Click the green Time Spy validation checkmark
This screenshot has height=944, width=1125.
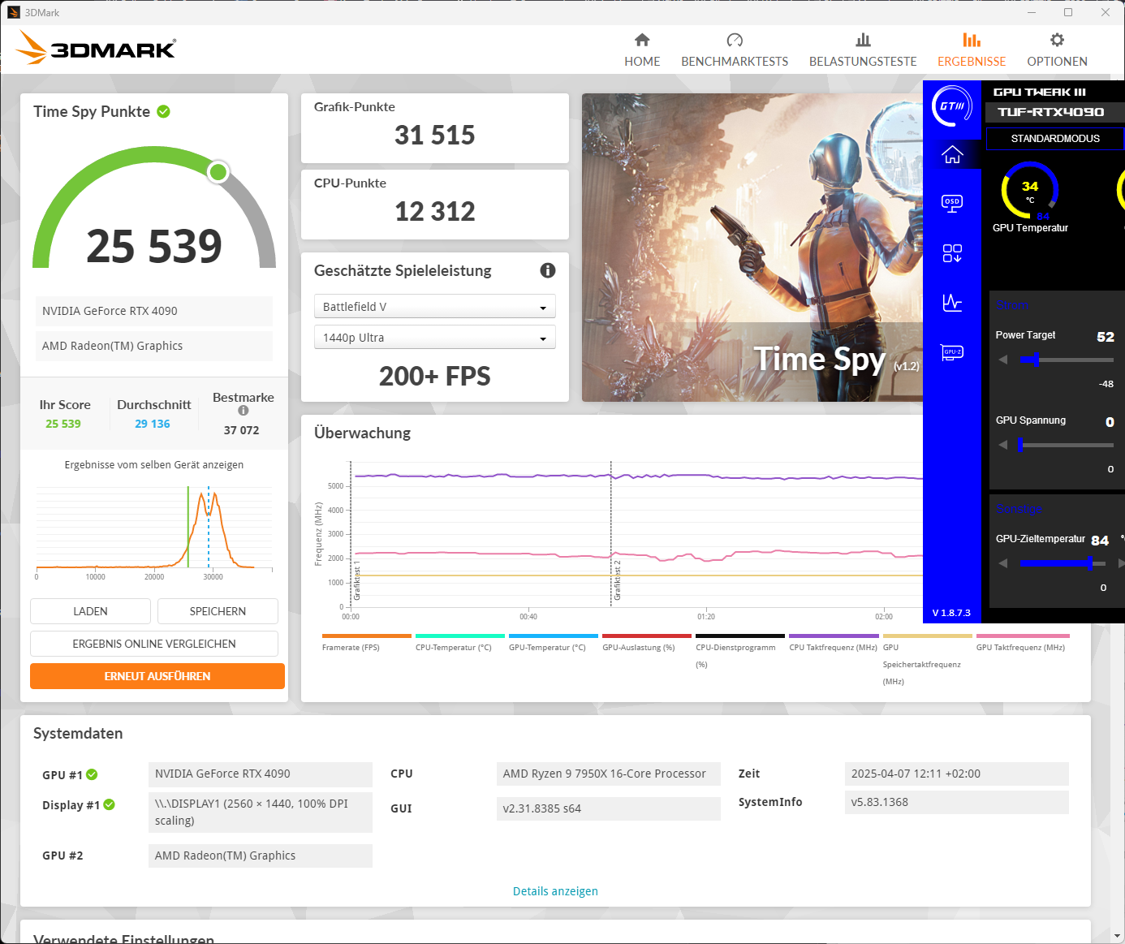[163, 111]
